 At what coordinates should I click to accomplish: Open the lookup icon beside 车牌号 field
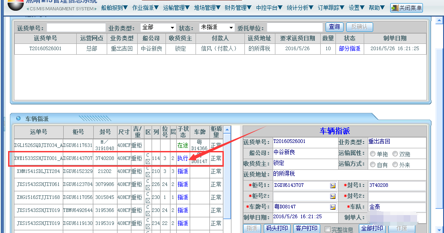click(333, 207)
